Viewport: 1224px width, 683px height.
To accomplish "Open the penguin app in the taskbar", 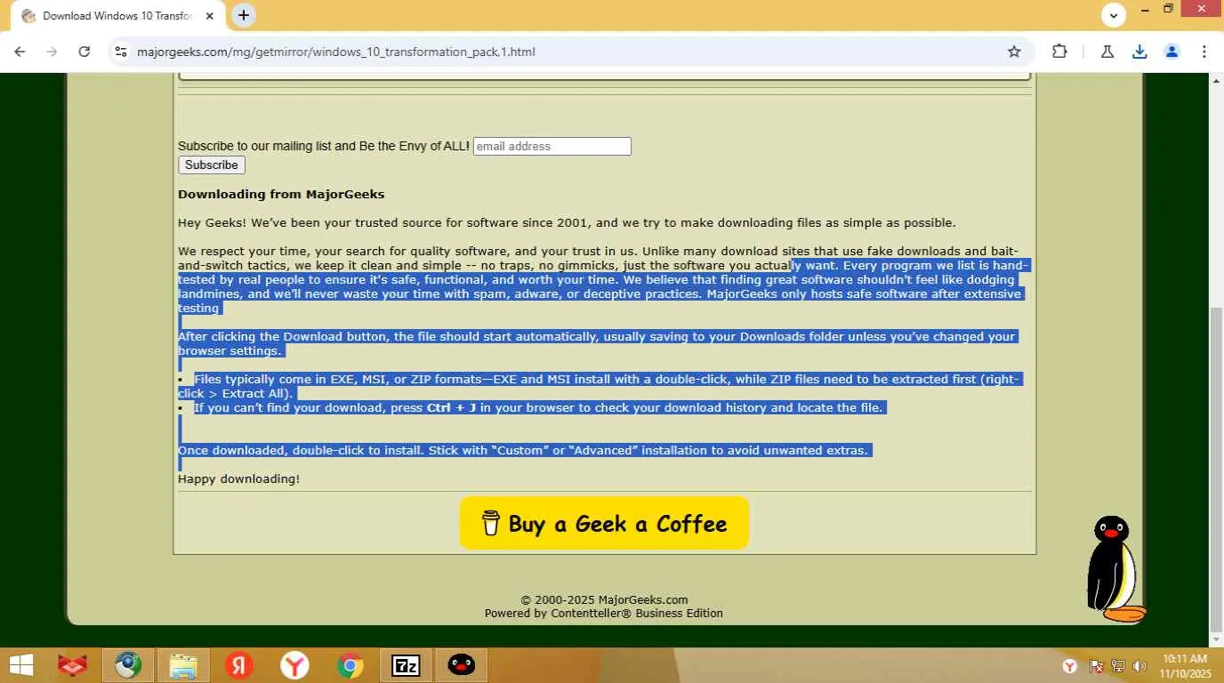I will coord(461,665).
